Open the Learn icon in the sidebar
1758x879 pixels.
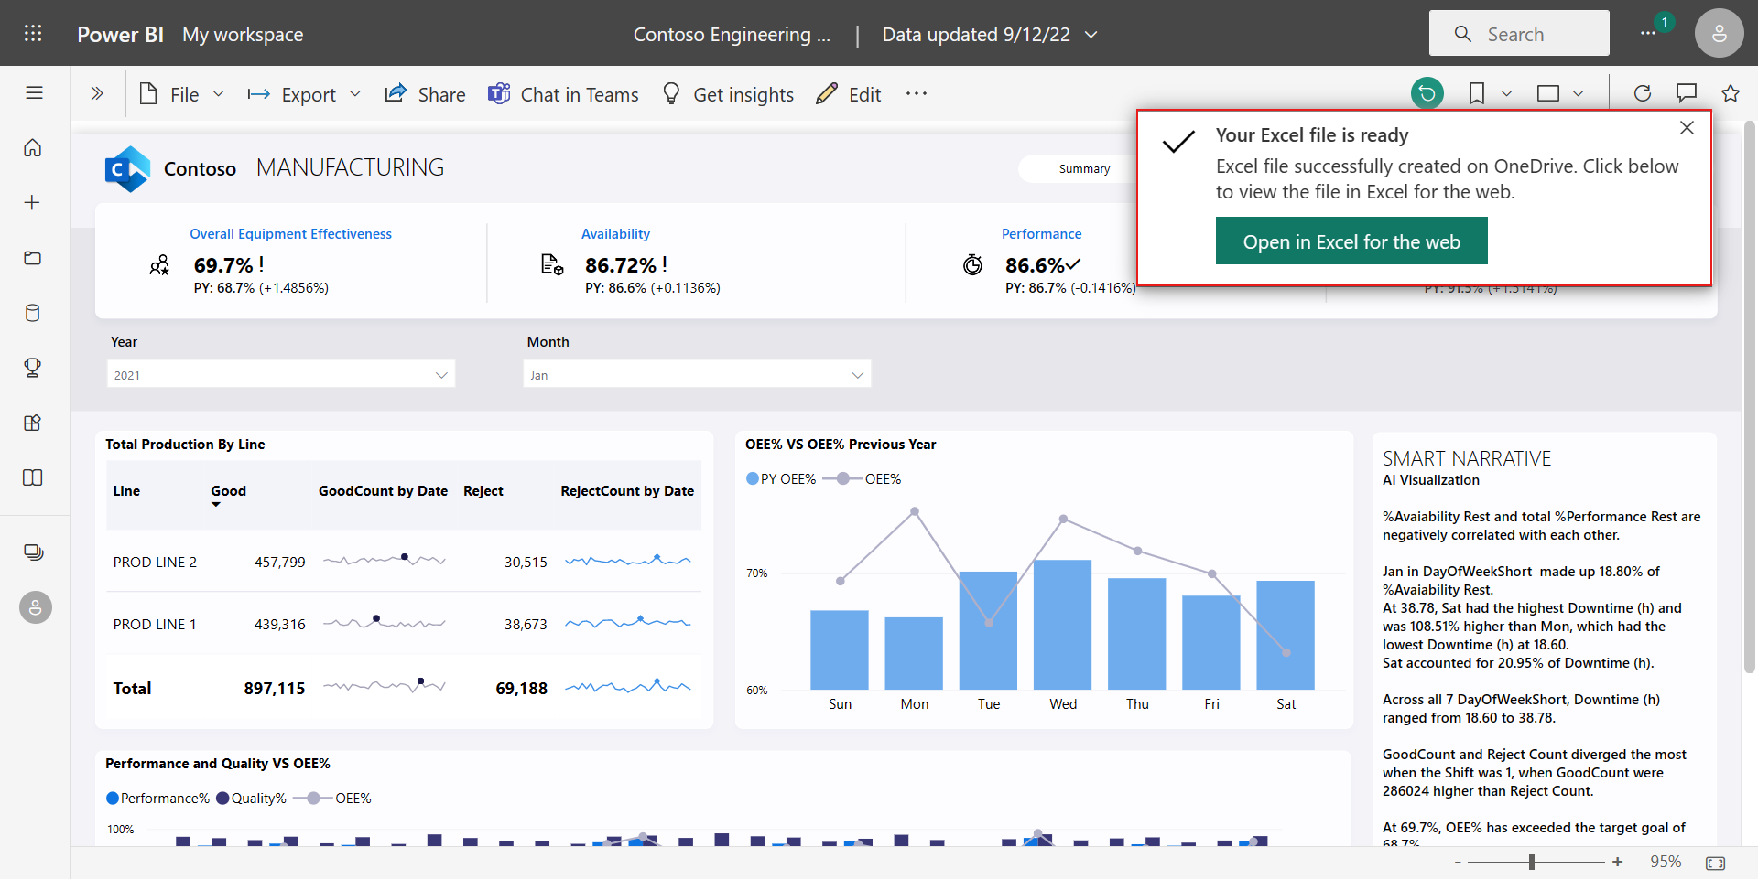(33, 477)
